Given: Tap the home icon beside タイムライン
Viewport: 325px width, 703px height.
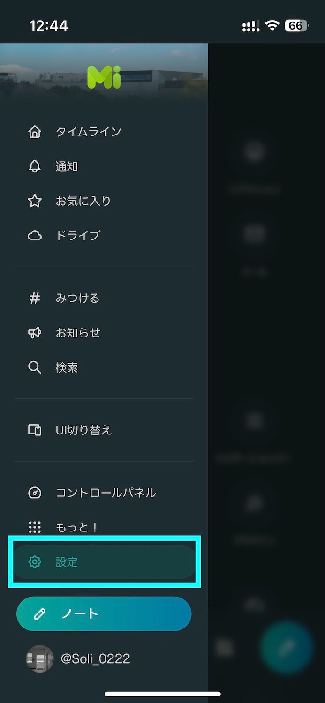Looking at the screenshot, I should click(35, 132).
